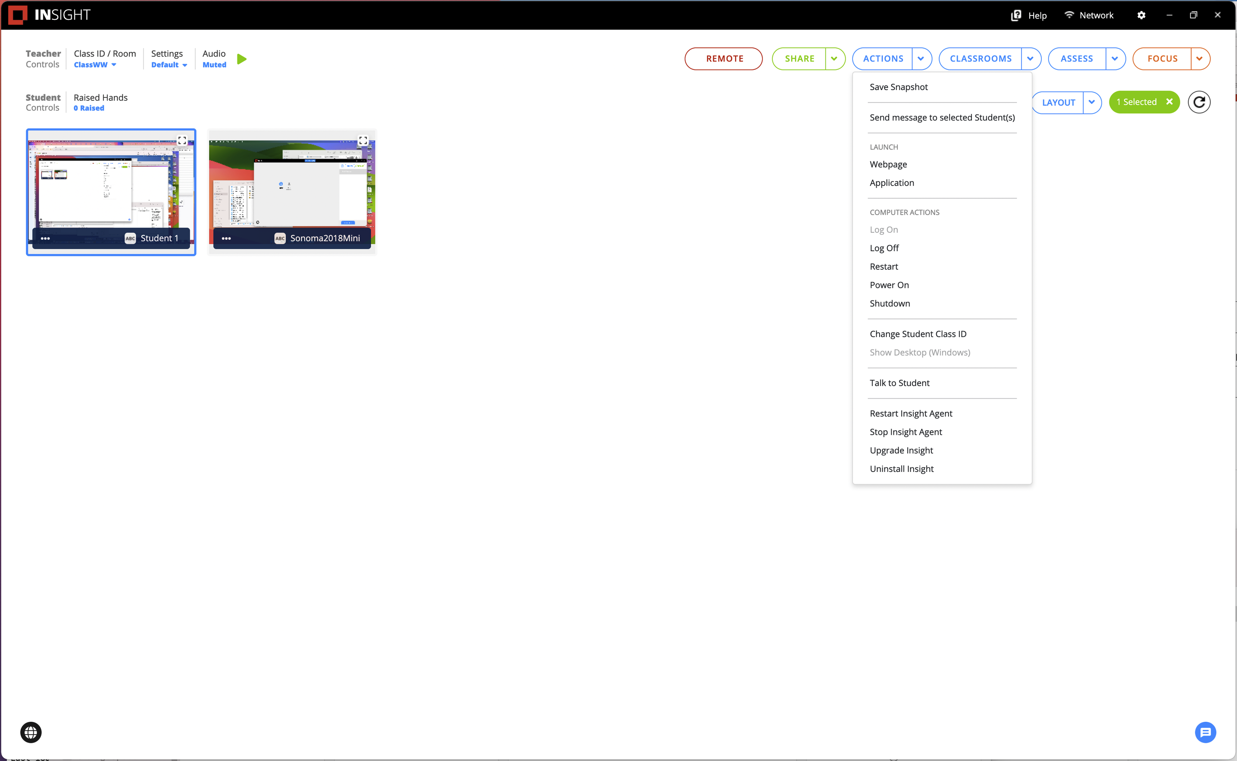Click the CLASSROOMS button
The width and height of the screenshot is (1237, 761).
[981, 58]
